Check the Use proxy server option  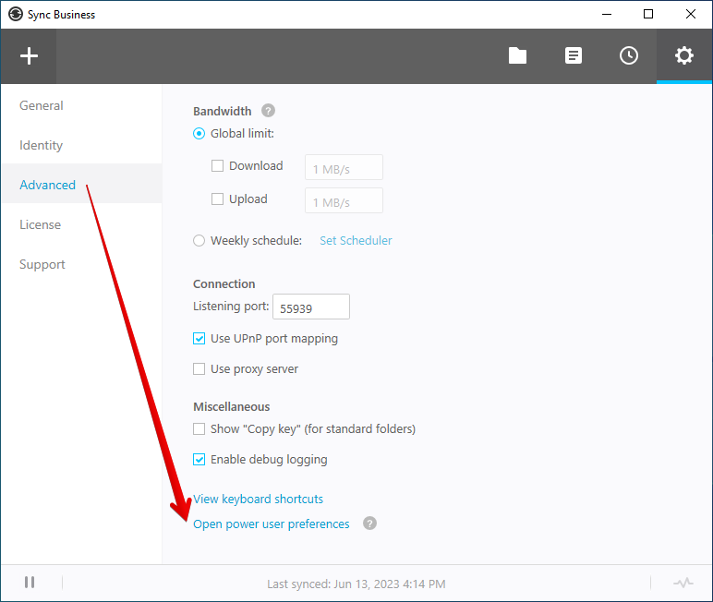coord(199,369)
